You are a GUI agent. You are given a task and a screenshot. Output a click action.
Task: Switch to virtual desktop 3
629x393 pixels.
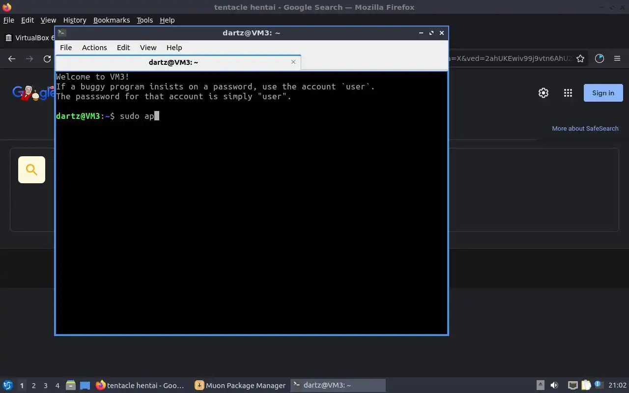click(x=45, y=386)
